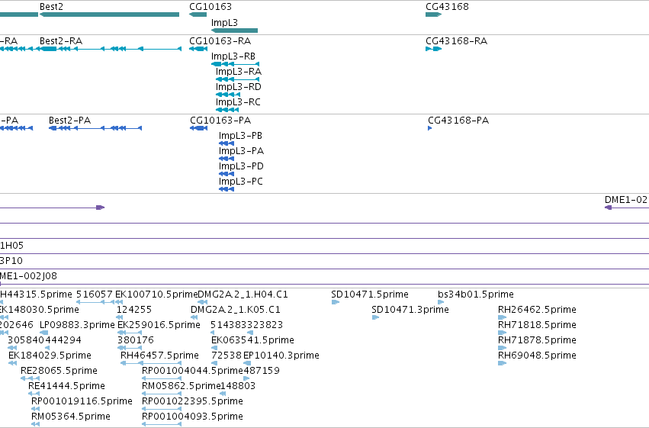Select SD10471.3prime EST

coord(375,317)
